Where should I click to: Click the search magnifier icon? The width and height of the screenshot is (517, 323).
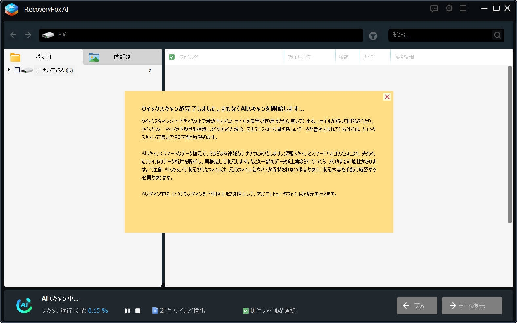click(498, 35)
